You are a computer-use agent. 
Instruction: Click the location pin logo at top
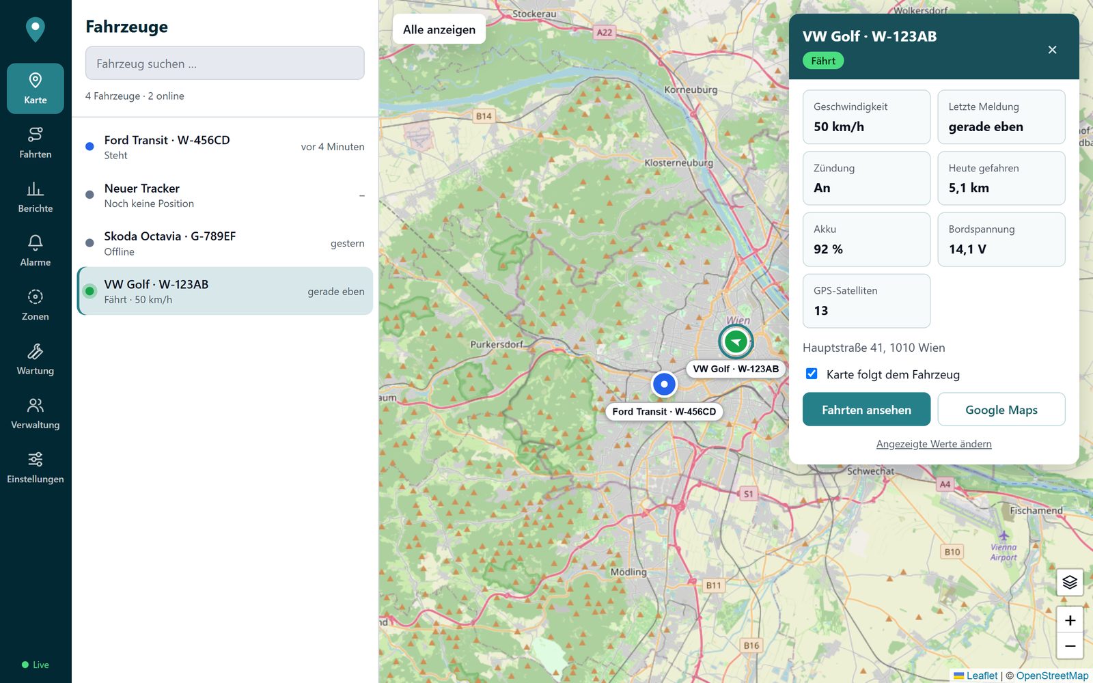pos(36,29)
